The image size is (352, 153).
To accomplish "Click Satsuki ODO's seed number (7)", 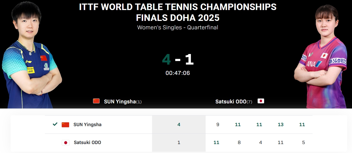I will click(x=249, y=102).
